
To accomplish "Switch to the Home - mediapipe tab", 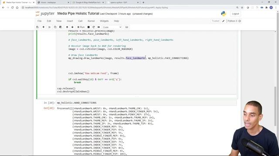I will 54,3.
